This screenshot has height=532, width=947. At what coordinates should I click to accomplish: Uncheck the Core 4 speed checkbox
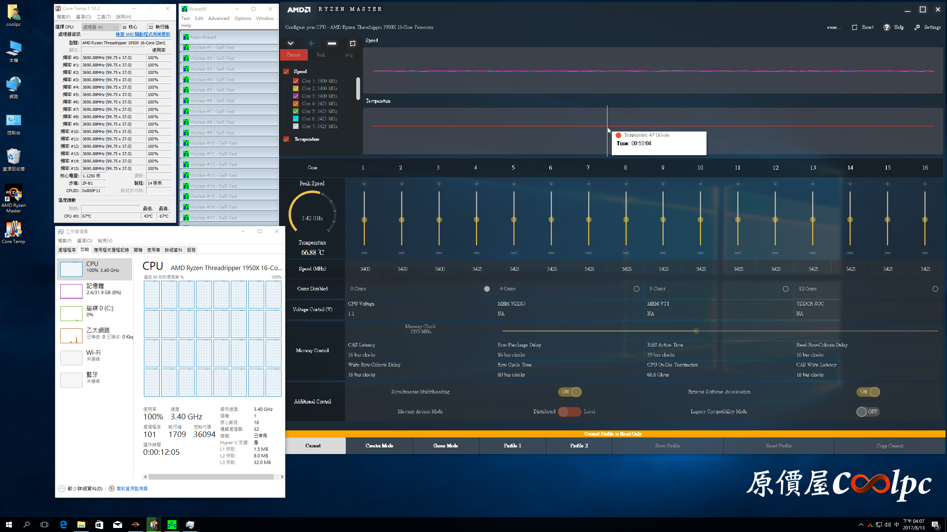pyautogui.click(x=296, y=103)
